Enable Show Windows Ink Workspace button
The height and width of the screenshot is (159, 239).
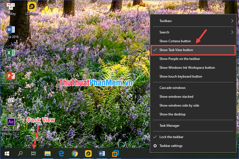click(193, 68)
